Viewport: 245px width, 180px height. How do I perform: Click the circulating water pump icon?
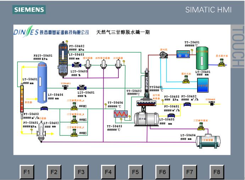pos(185,80)
